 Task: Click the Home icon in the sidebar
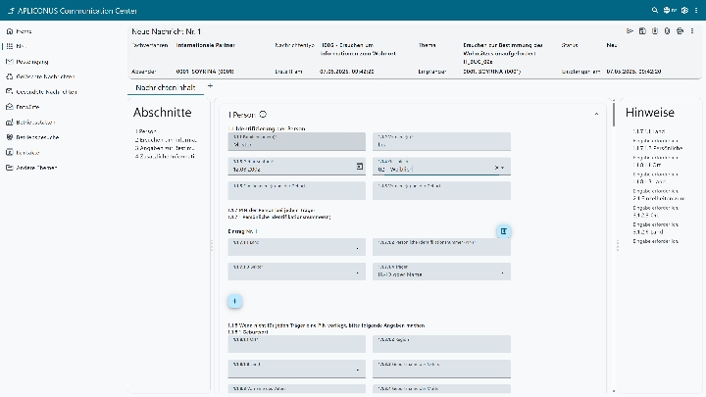10,31
